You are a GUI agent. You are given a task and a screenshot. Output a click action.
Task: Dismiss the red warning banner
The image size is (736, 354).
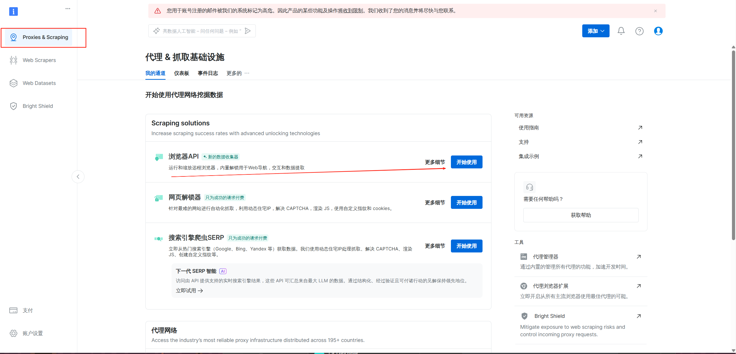pyautogui.click(x=655, y=11)
